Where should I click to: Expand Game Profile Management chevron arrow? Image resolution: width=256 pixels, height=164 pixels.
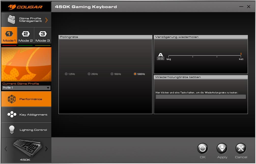[x=46, y=20]
